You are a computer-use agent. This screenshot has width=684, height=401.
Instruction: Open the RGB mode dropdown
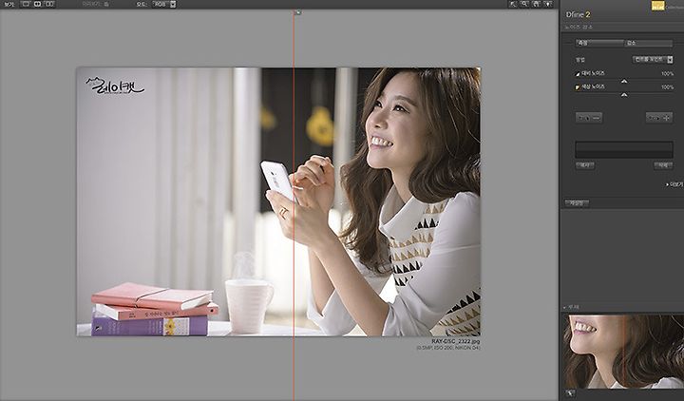pos(164,4)
